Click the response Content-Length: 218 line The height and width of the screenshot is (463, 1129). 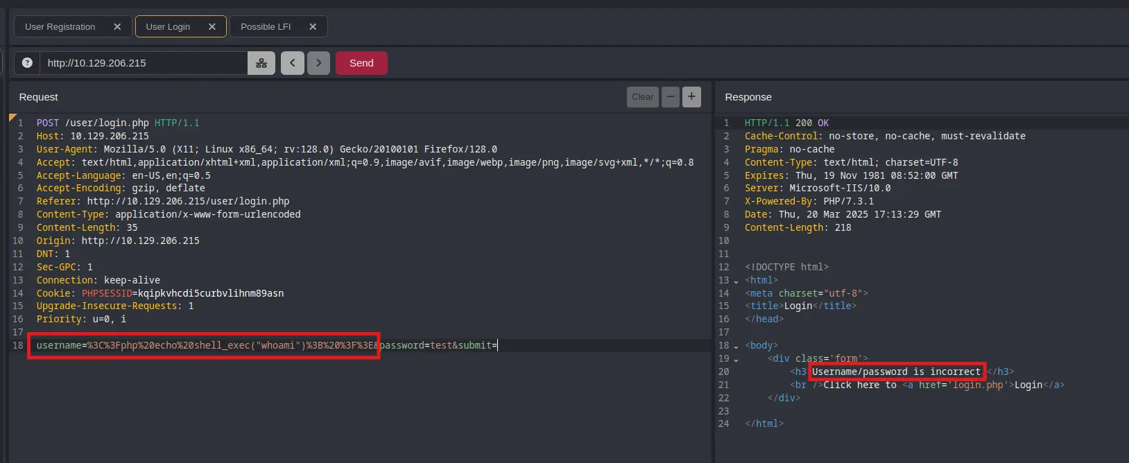[x=798, y=227]
